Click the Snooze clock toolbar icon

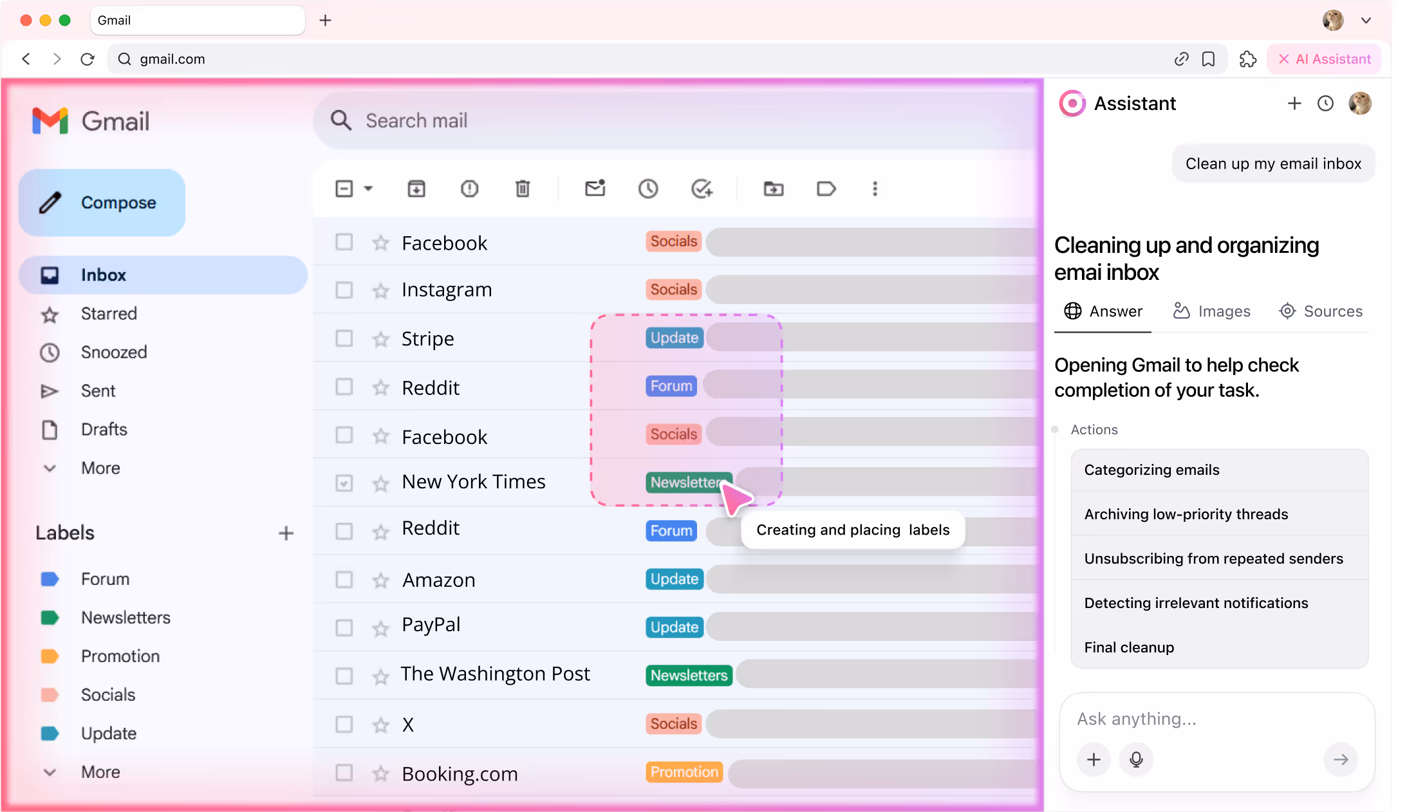648,189
